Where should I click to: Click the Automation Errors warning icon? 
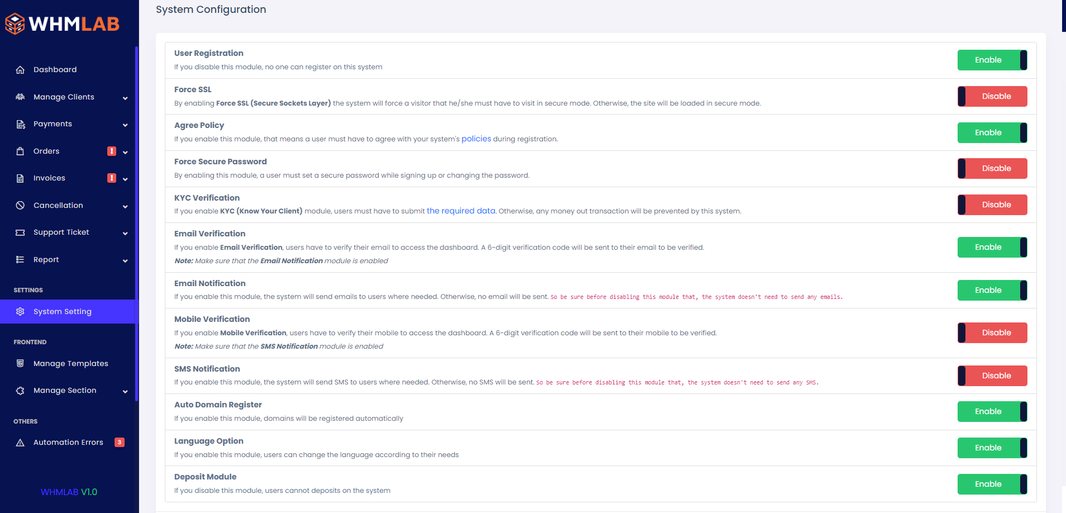point(20,443)
